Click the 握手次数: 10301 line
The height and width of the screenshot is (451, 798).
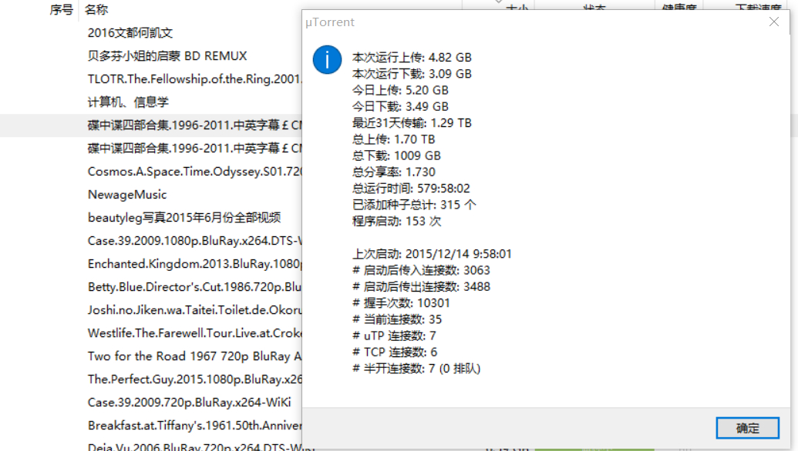coord(402,303)
